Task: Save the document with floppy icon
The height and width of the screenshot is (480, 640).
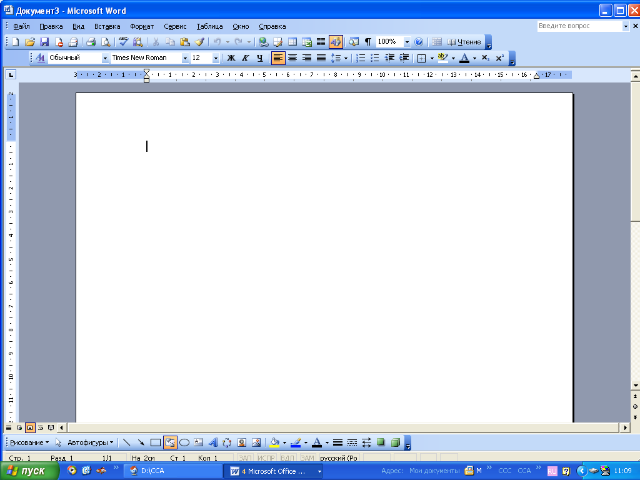Action: point(44,42)
